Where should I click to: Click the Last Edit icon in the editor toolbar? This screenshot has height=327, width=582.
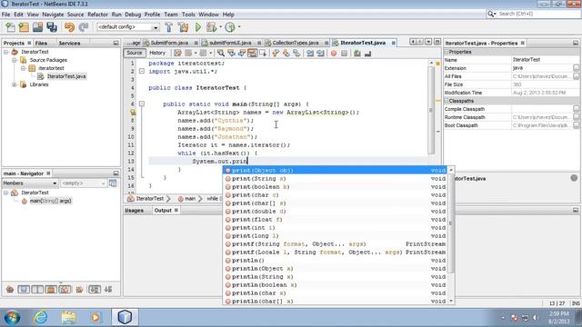pos(178,54)
